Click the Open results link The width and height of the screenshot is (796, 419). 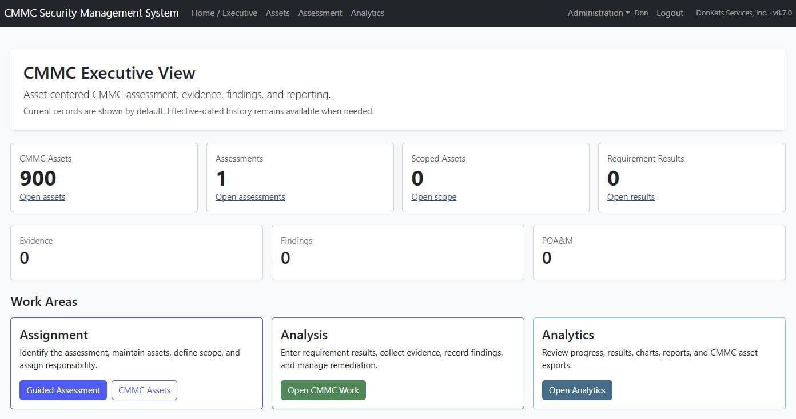tap(631, 197)
